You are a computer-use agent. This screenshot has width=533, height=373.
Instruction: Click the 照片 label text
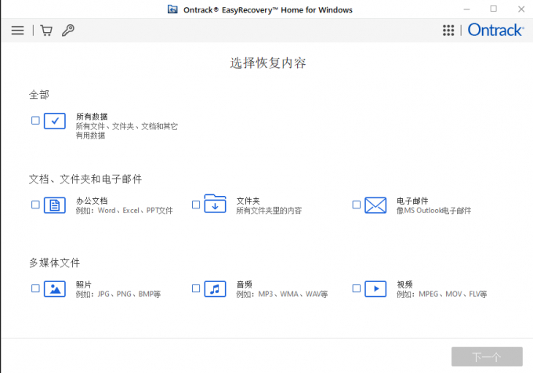coord(84,284)
